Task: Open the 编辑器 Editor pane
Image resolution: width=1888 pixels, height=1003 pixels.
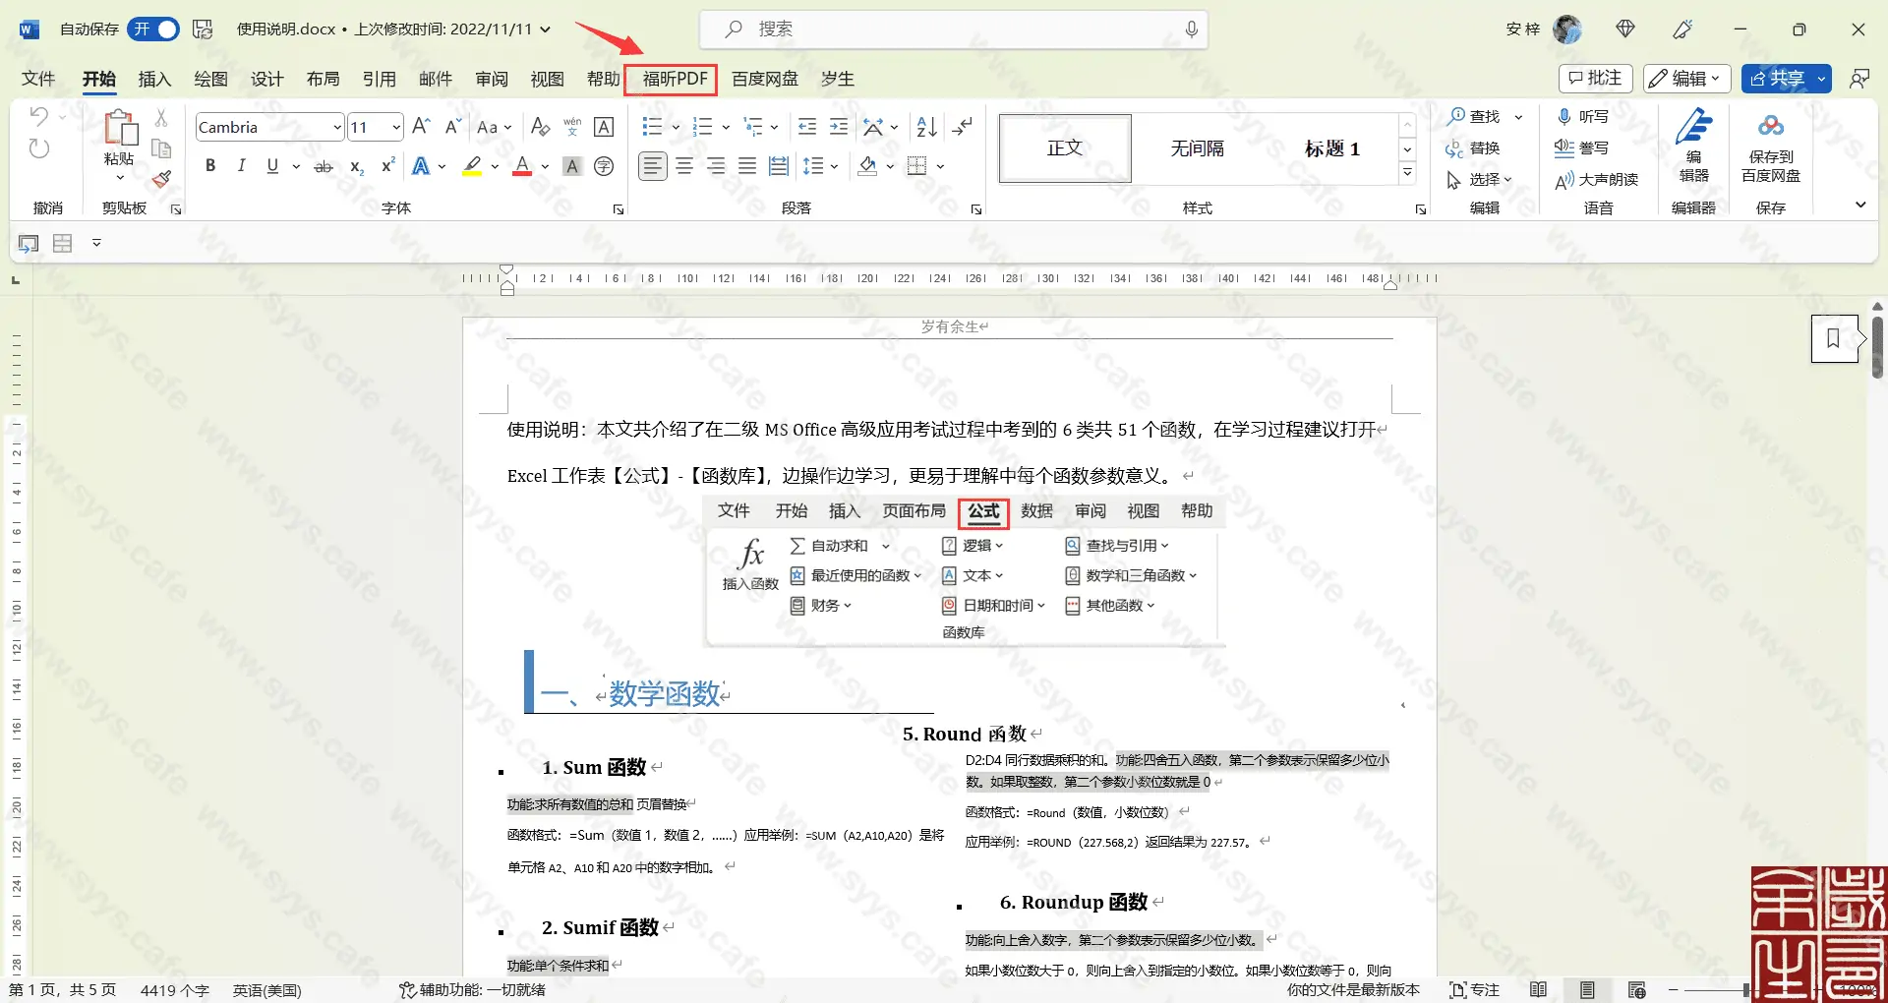Action: pyautogui.click(x=1693, y=149)
